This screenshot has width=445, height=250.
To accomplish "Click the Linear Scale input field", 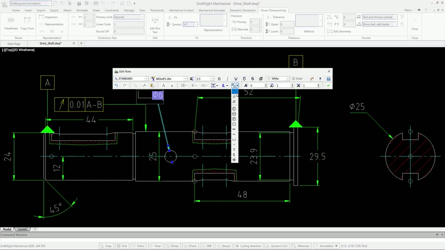I will [129, 25].
